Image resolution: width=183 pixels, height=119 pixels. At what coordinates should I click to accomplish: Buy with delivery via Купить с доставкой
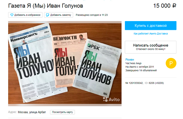(x=151, y=26)
